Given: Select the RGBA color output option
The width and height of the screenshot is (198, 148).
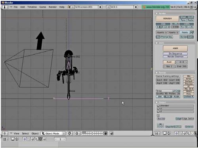Looking at the screenshot, I should [x=176, y=97].
